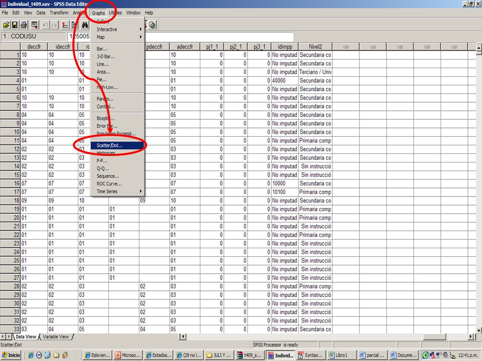This screenshot has width=482, height=361.
Task: Choose ROC Curve... from Graphs menu
Action: 117,184
